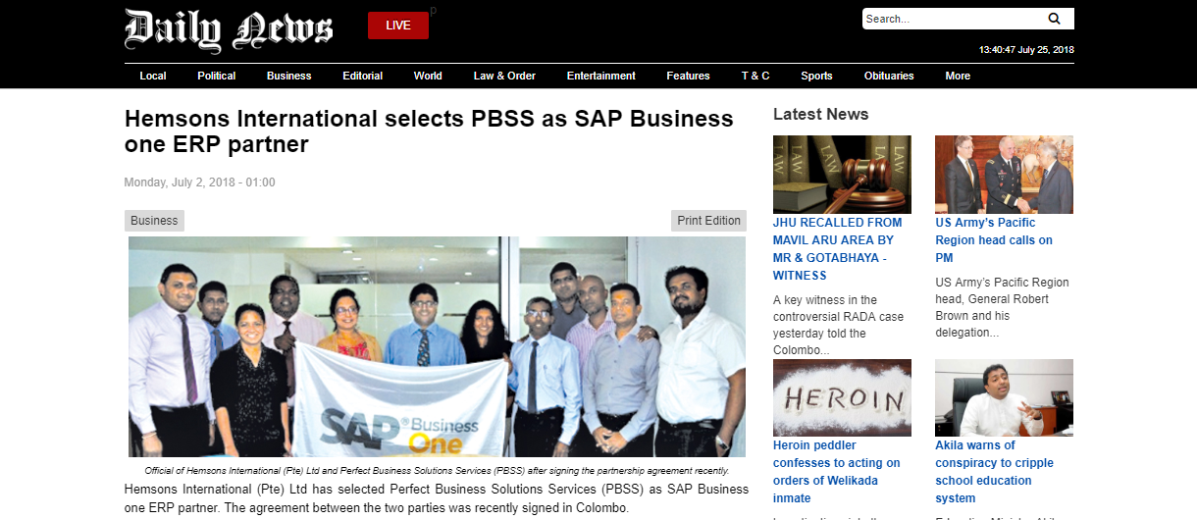Click the article's first paragraph text
The width and height of the screenshot is (1197, 520).
437,499
